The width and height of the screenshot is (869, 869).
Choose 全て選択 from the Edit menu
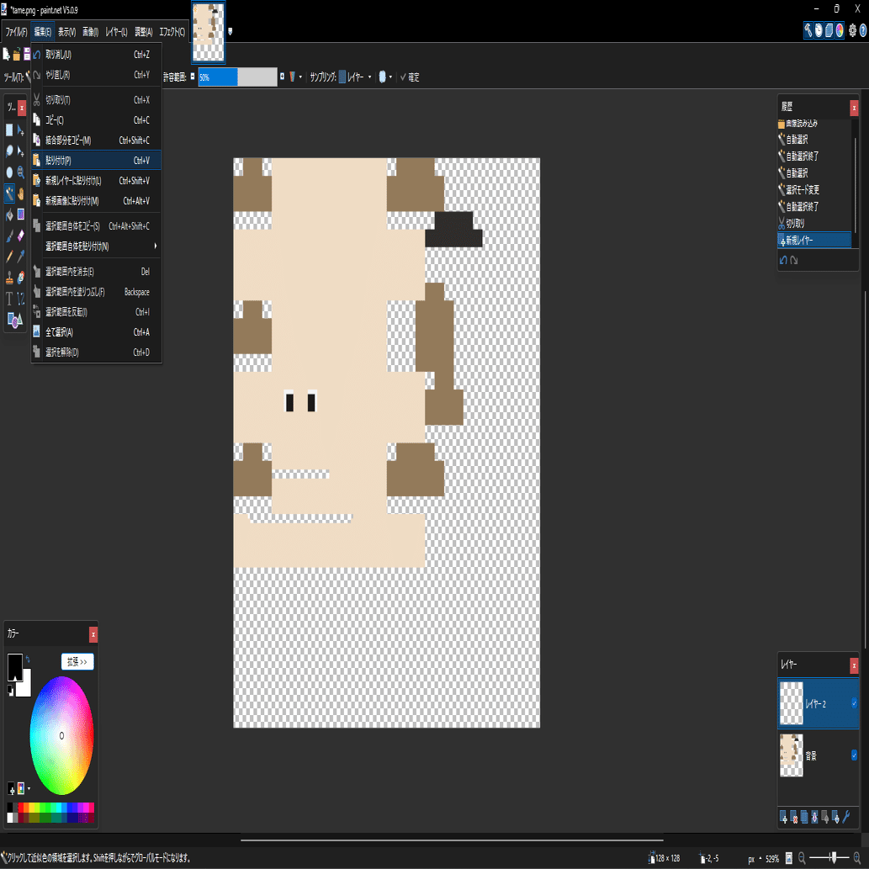(97, 332)
